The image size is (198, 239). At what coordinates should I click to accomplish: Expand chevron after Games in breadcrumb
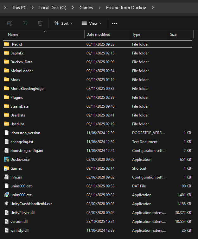(x=99, y=8)
